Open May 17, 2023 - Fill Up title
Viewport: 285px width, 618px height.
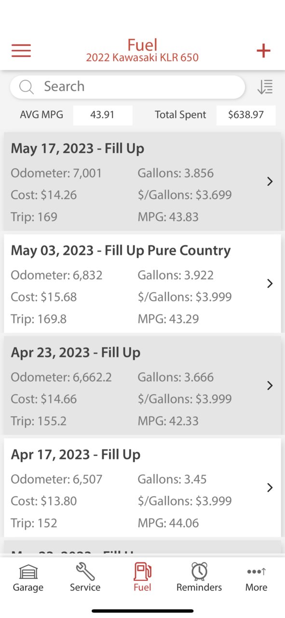pyautogui.click(x=78, y=148)
